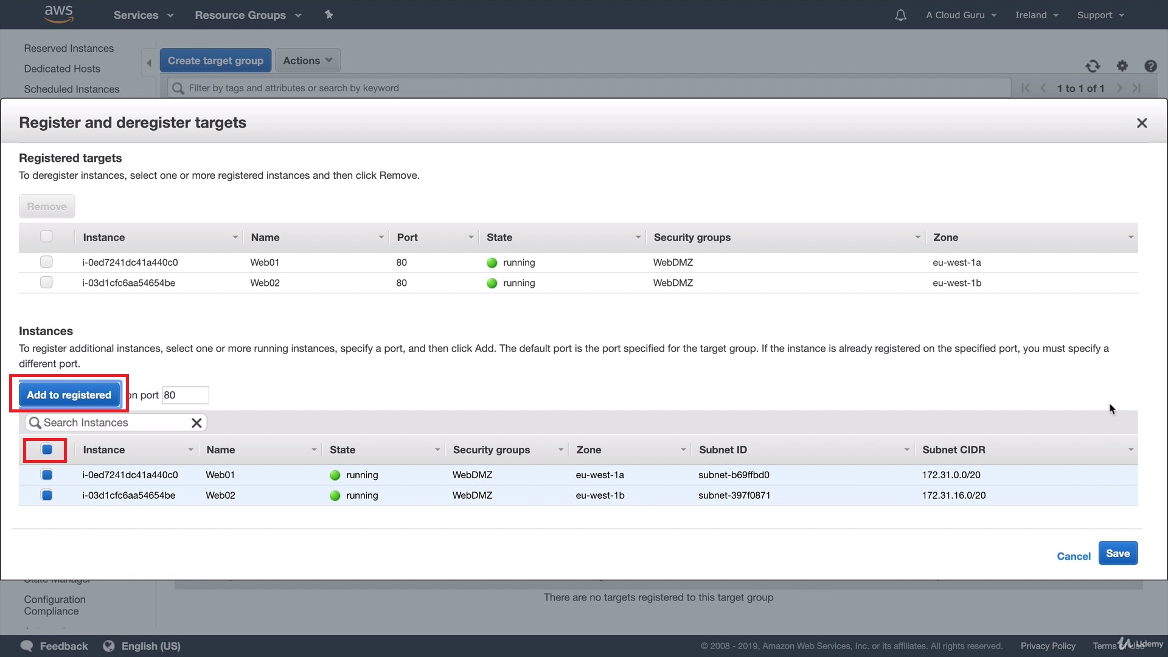Close the Register and deregister targets dialog

1141,123
